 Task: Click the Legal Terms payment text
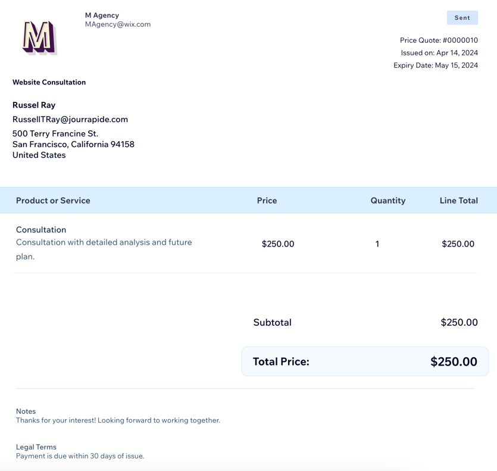click(80, 456)
